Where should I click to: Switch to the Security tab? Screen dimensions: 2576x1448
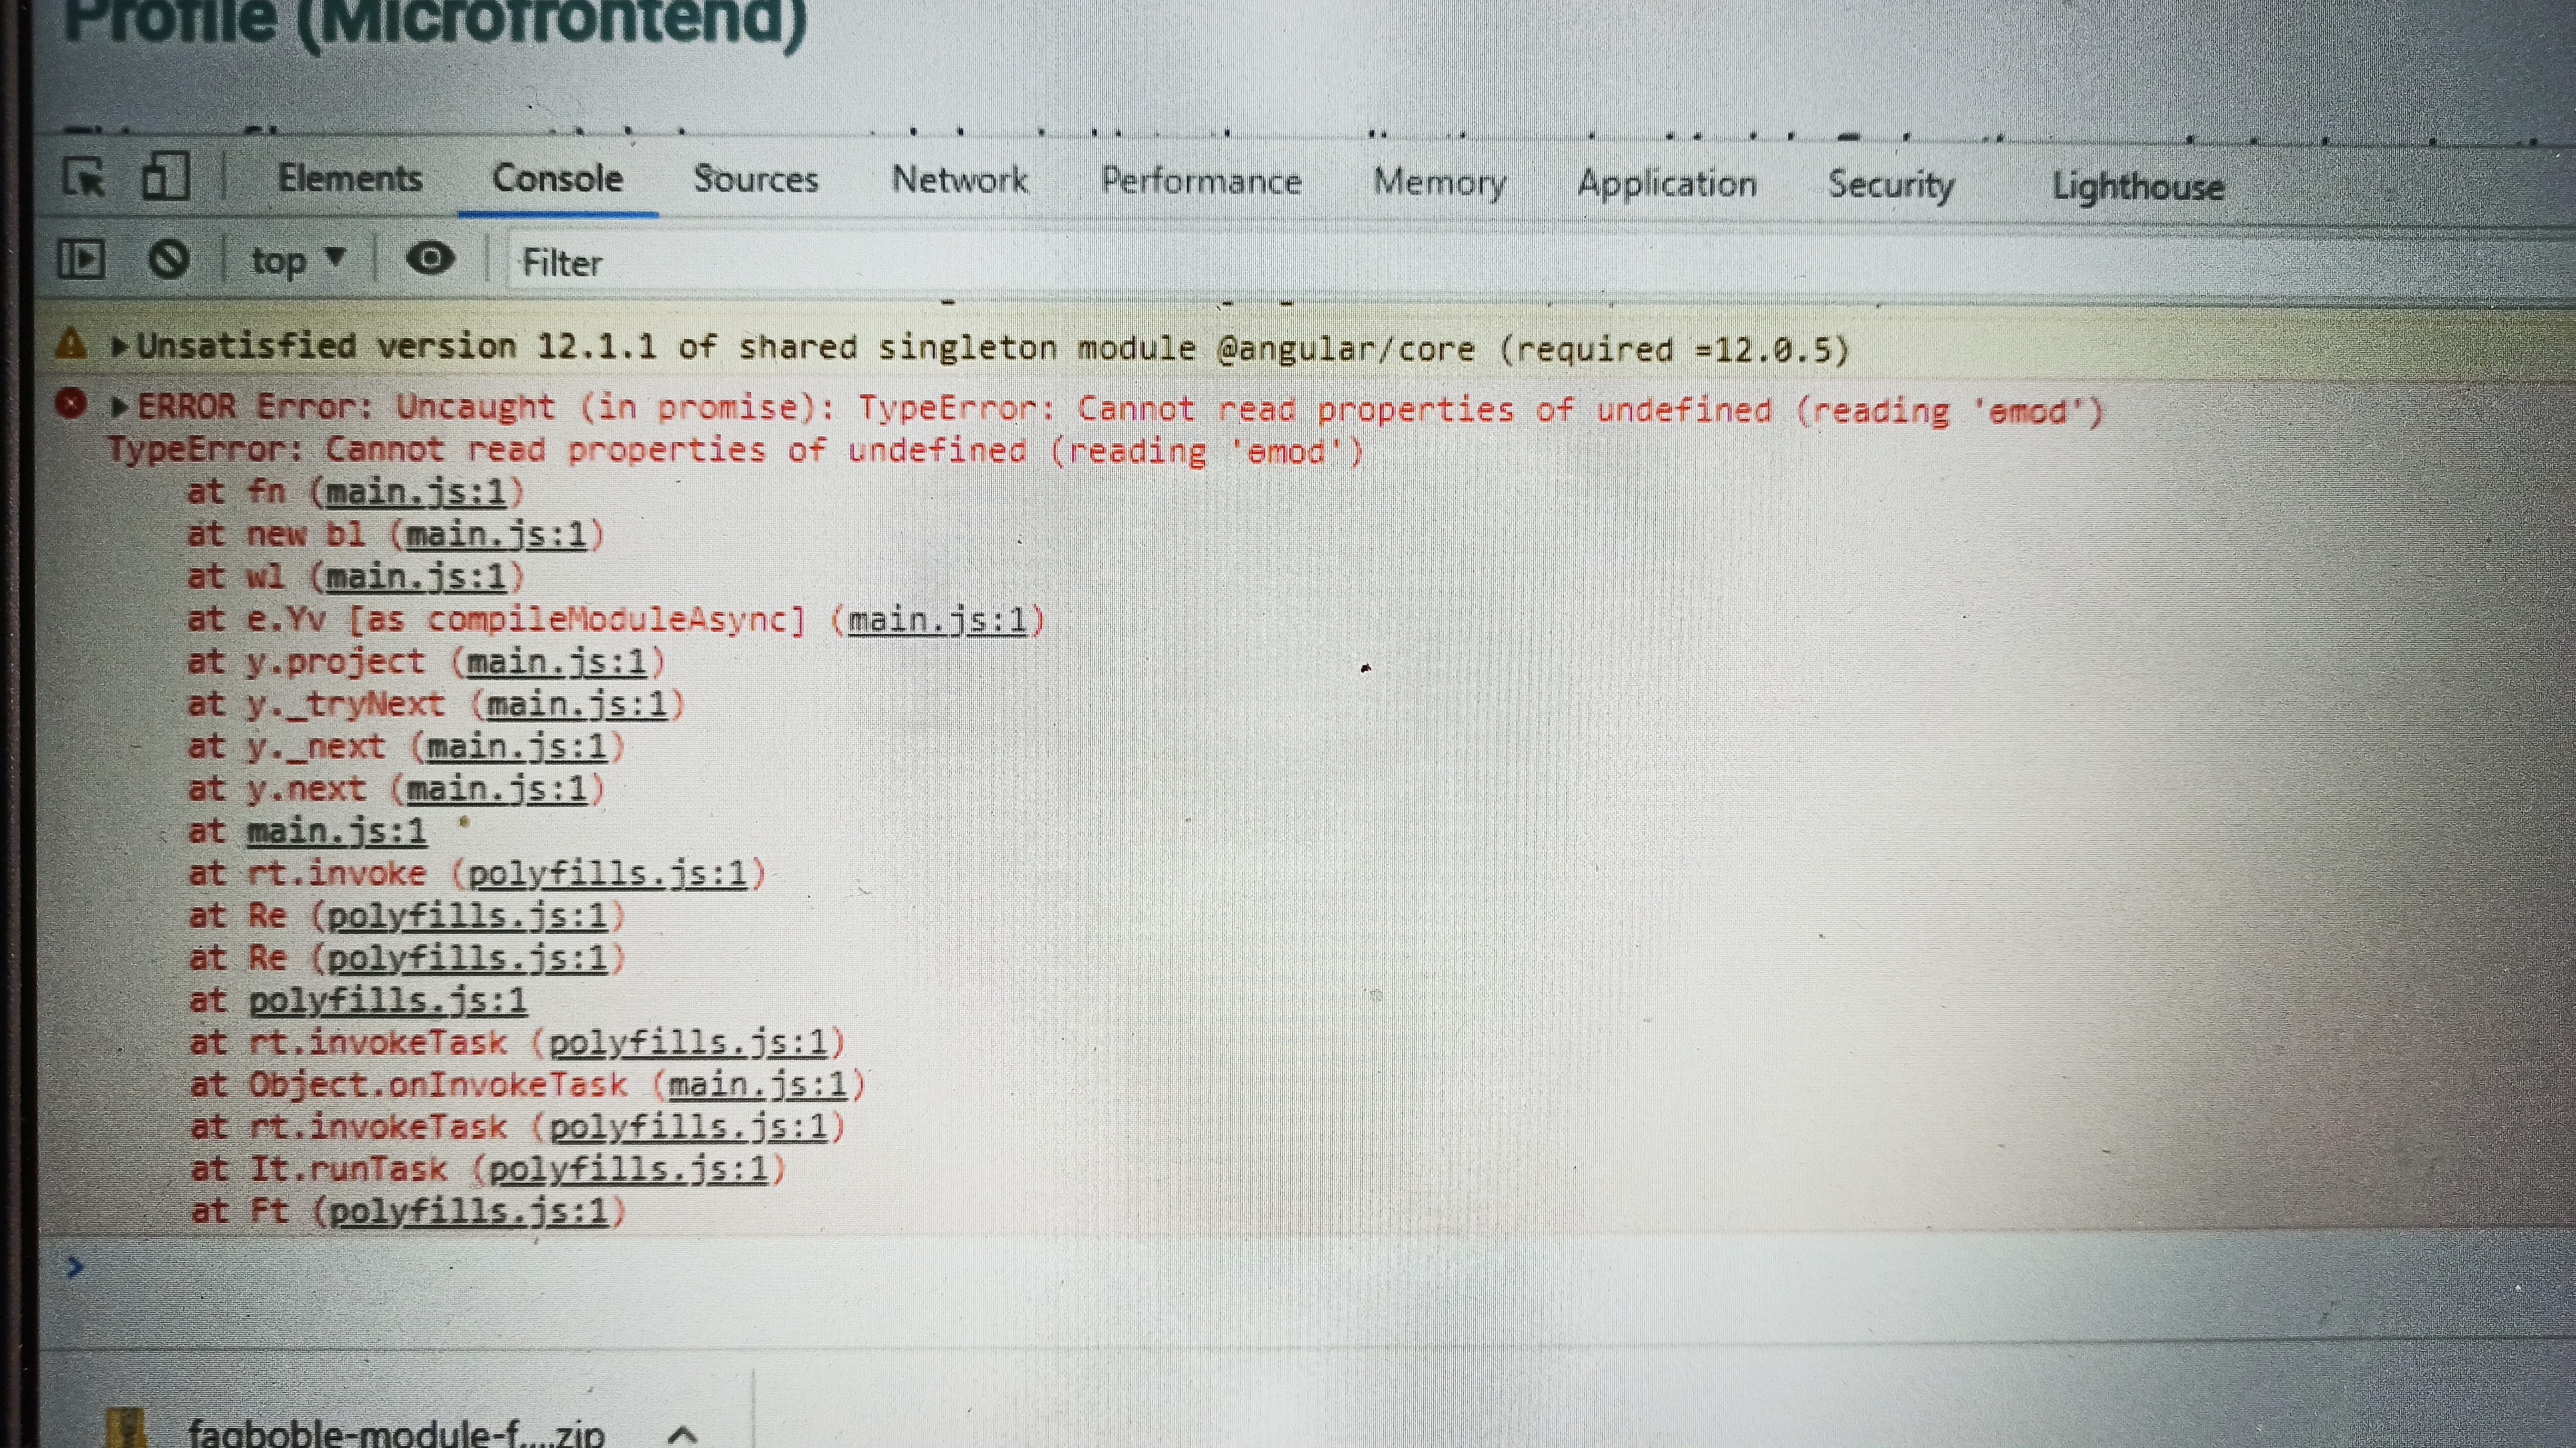[x=1891, y=185]
